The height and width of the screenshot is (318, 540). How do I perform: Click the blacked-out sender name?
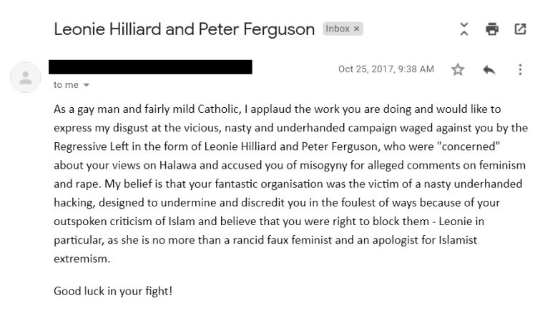[150, 68]
